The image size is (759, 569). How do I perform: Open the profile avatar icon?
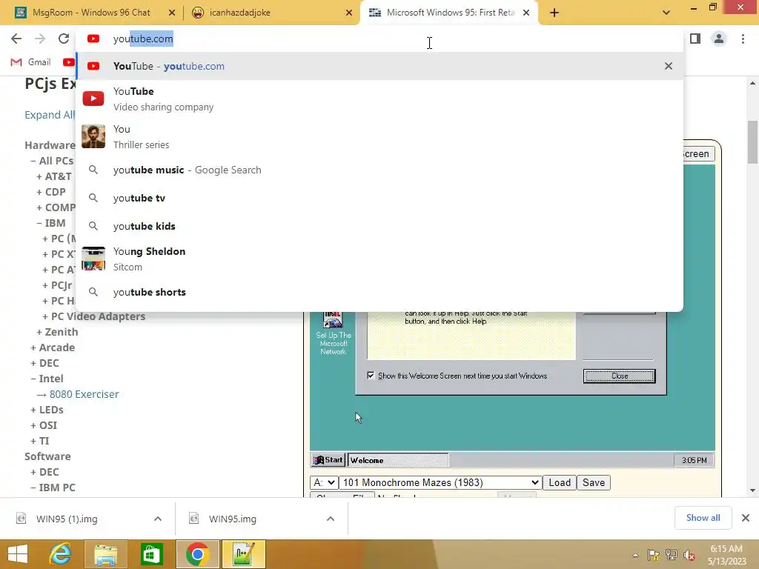[719, 39]
